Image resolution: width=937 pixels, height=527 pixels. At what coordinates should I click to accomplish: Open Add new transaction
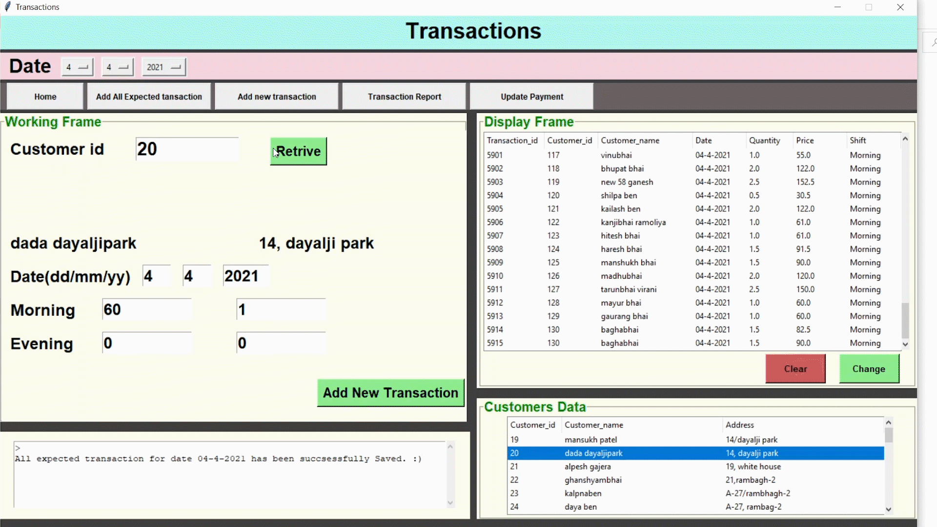pyautogui.click(x=277, y=97)
